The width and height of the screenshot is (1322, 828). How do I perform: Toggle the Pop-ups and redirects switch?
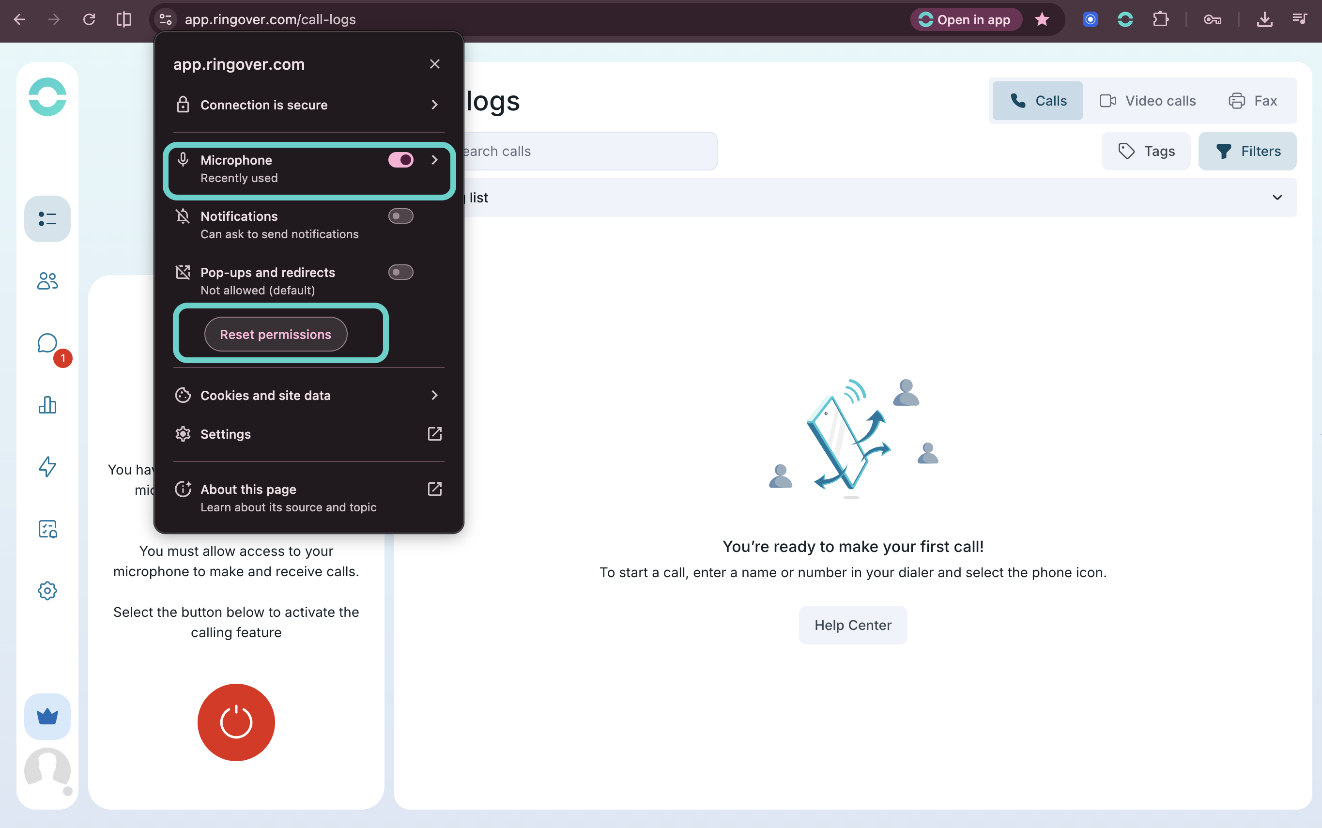(x=401, y=272)
